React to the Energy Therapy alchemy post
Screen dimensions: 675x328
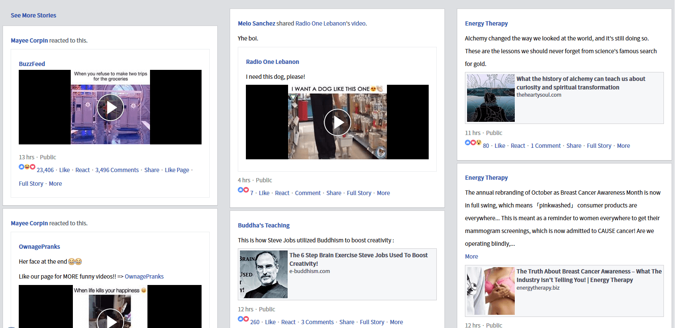click(x=518, y=146)
